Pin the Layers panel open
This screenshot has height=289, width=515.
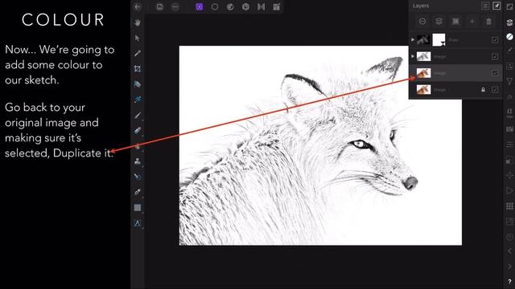496,6
